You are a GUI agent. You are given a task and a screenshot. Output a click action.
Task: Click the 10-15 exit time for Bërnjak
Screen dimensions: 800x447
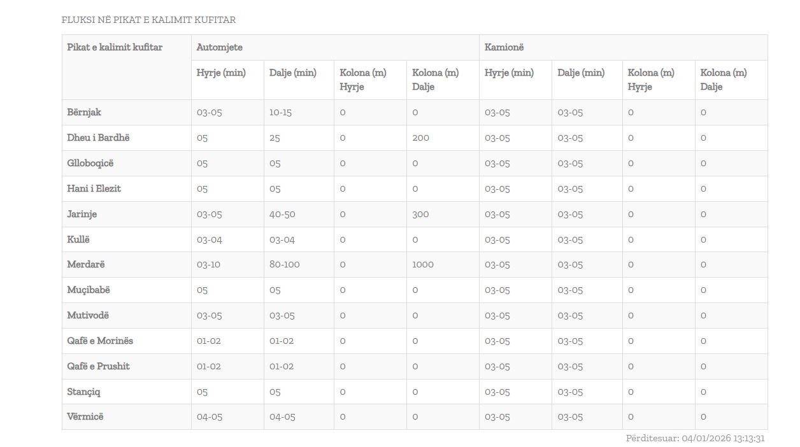click(x=280, y=112)
